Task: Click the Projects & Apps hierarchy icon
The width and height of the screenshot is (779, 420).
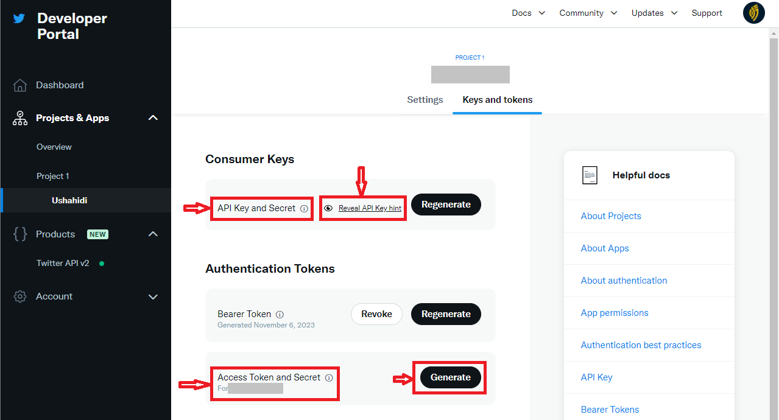Action: pos(20,118)
